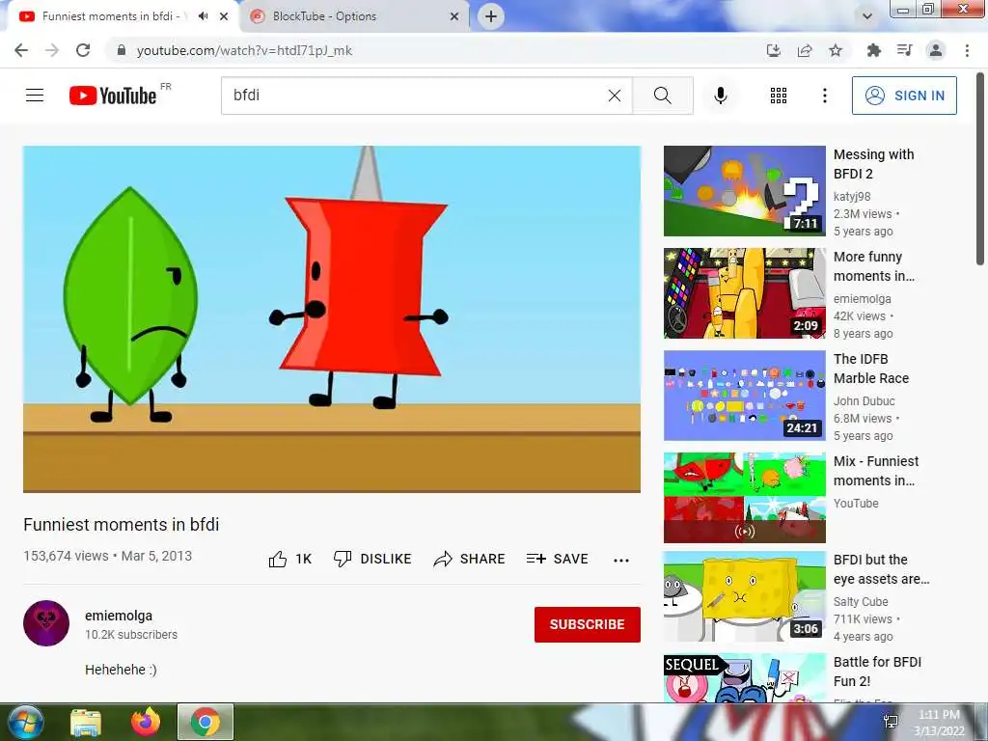Clear the search box with X icon

[x=615, y=96]
